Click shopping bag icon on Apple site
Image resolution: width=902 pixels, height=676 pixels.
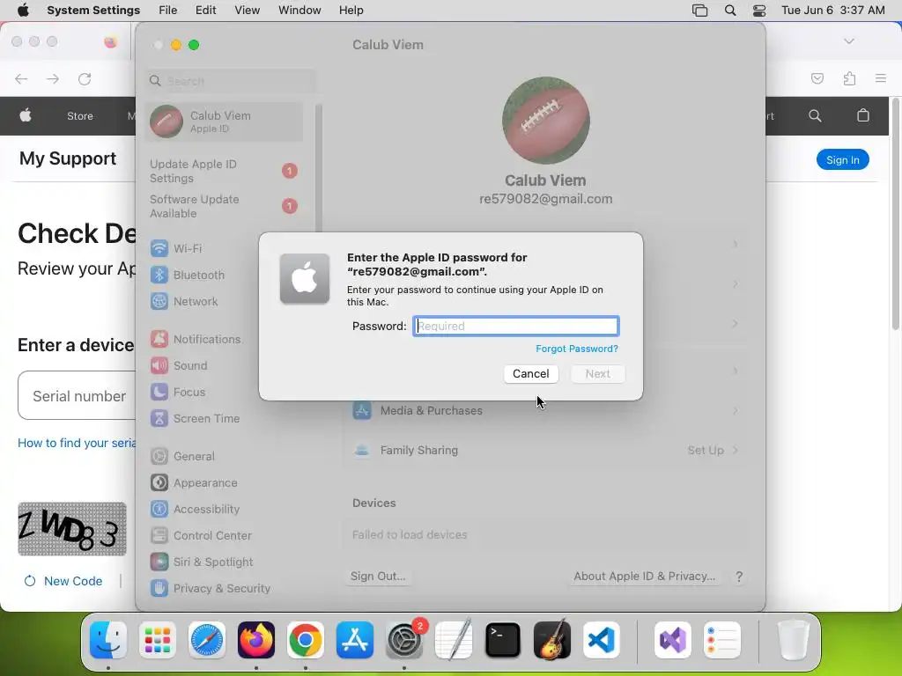tap(863, 115)
